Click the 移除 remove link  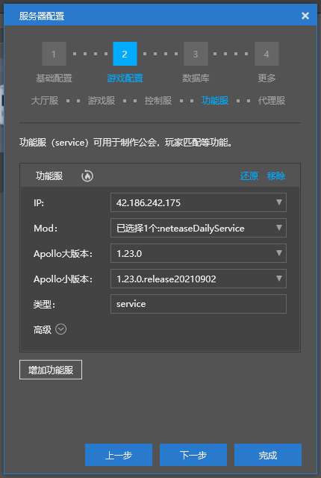(x=276, y=176)
